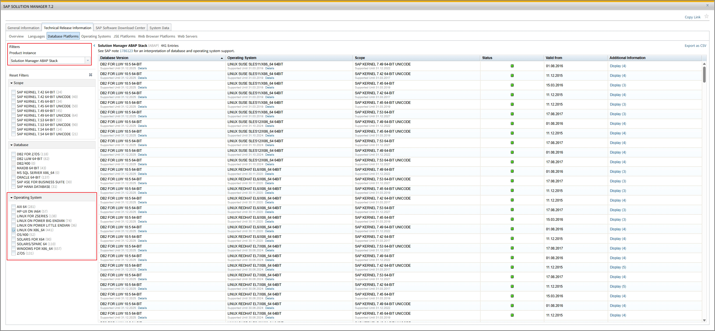
Task: Open Details under first LINUX SUSE SLES11 row
Action: (270, 68)
